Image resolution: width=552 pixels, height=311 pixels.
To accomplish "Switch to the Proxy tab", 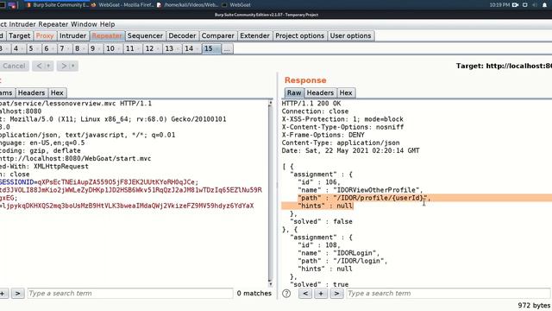I will point(45,35).
